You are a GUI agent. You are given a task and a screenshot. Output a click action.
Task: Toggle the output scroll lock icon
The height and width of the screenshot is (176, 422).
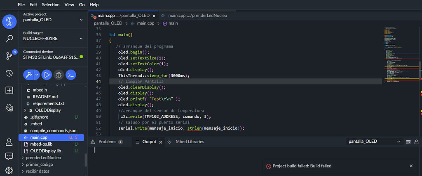416,142
